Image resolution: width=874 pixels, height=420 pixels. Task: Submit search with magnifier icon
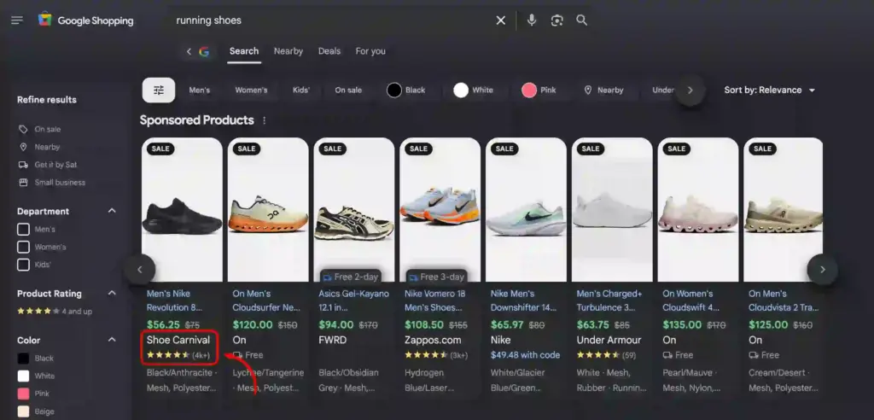[x=581, y=20]
